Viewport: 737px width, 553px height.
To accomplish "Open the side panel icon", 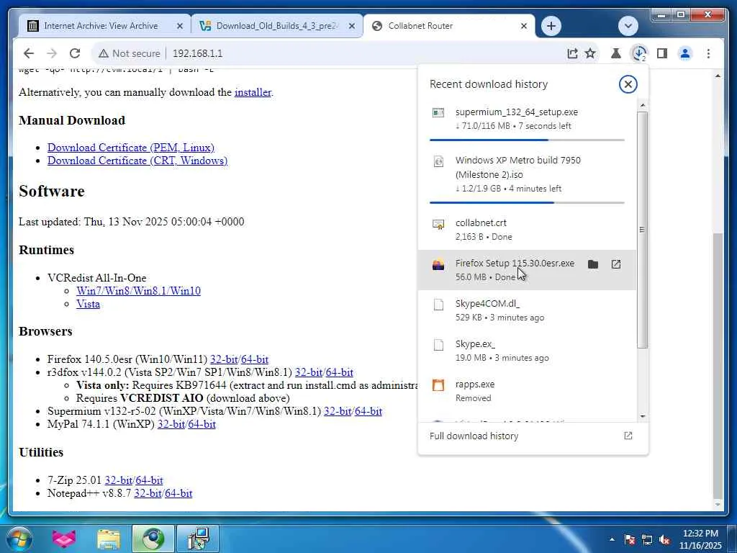I will tap(662, 53).
